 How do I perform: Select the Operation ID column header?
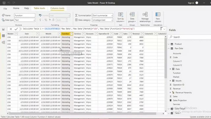(x=104, y=34)
